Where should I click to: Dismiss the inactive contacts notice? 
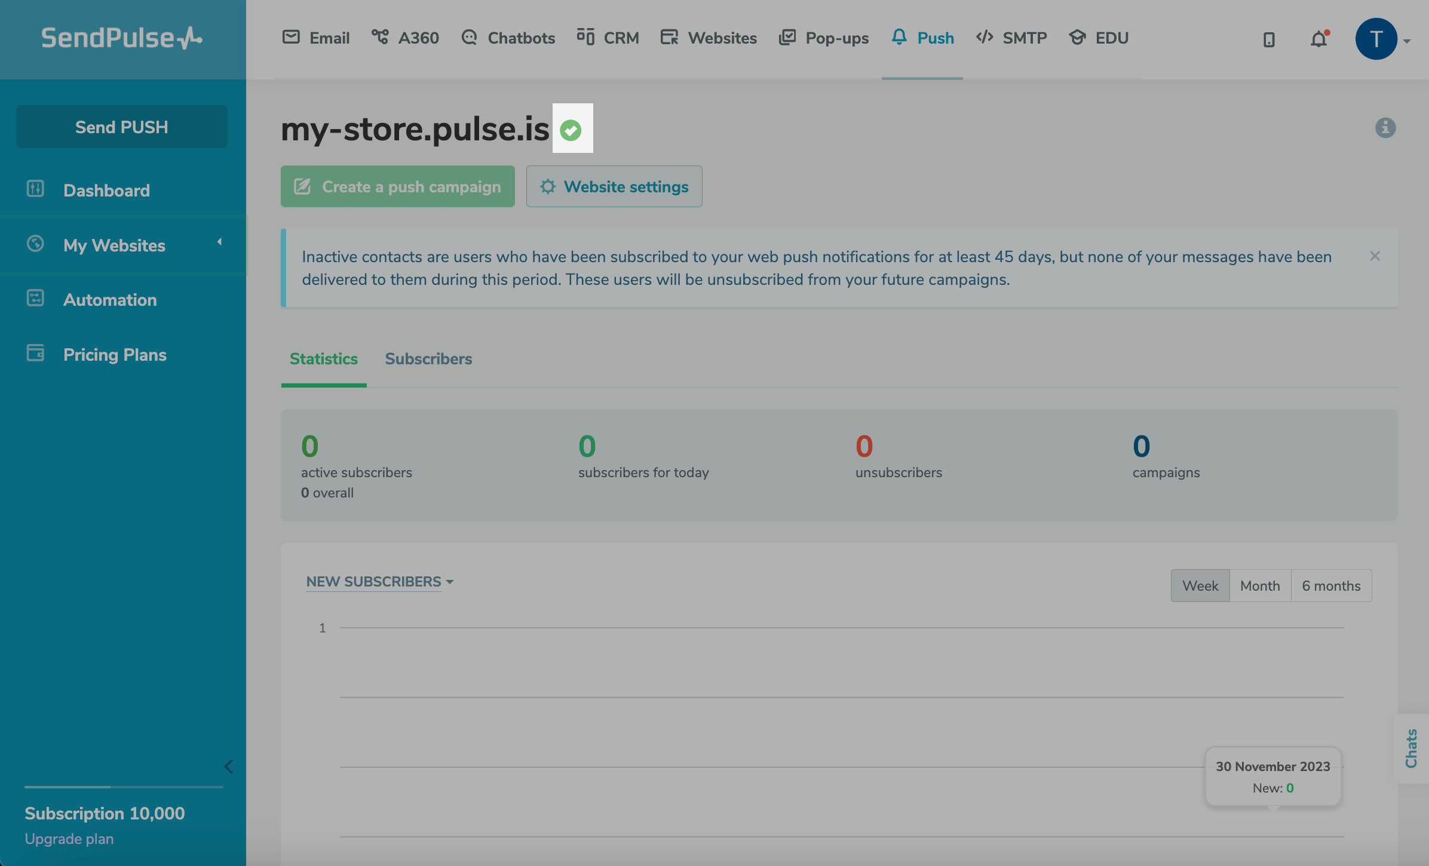click(x=1375, y=256)
